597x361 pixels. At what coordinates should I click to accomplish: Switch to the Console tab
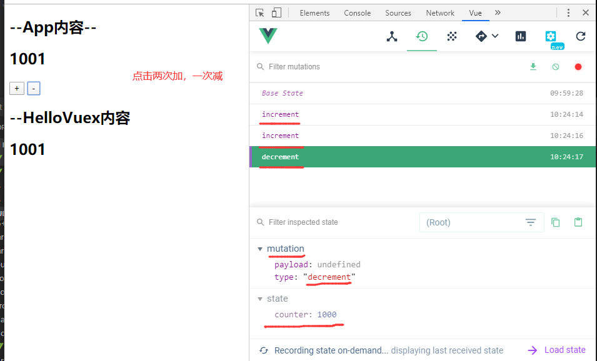(357, 12)
